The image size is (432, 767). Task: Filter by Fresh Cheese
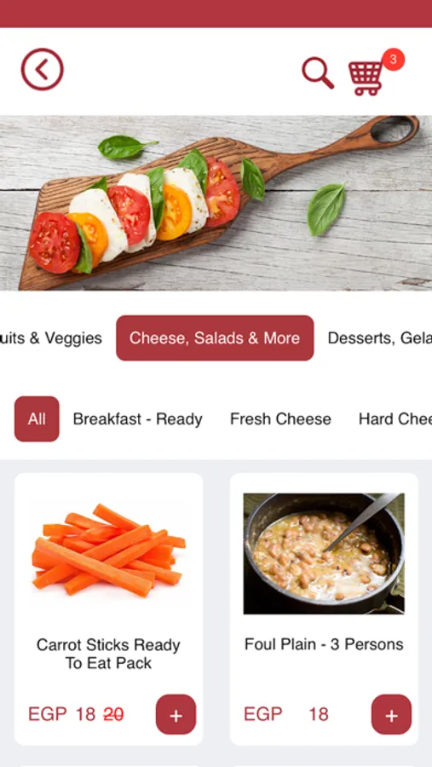pos(280,419)
